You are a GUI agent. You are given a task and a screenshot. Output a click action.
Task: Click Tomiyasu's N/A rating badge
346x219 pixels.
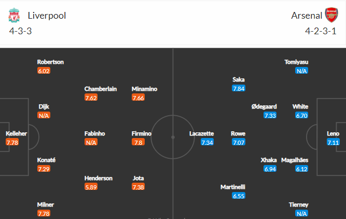[x=301, y=71]
